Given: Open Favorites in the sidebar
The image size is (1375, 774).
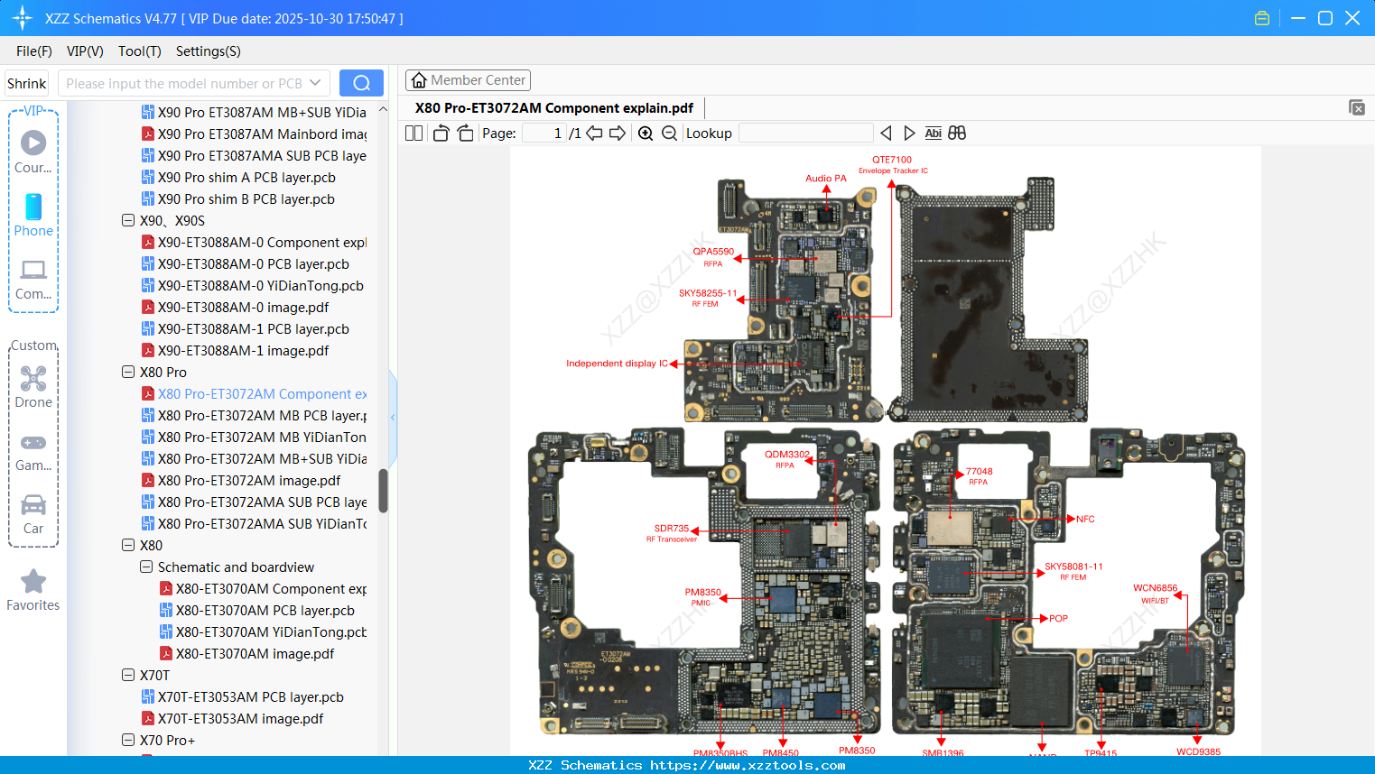Looking at the screenshot, I should (x=33, y=590).
